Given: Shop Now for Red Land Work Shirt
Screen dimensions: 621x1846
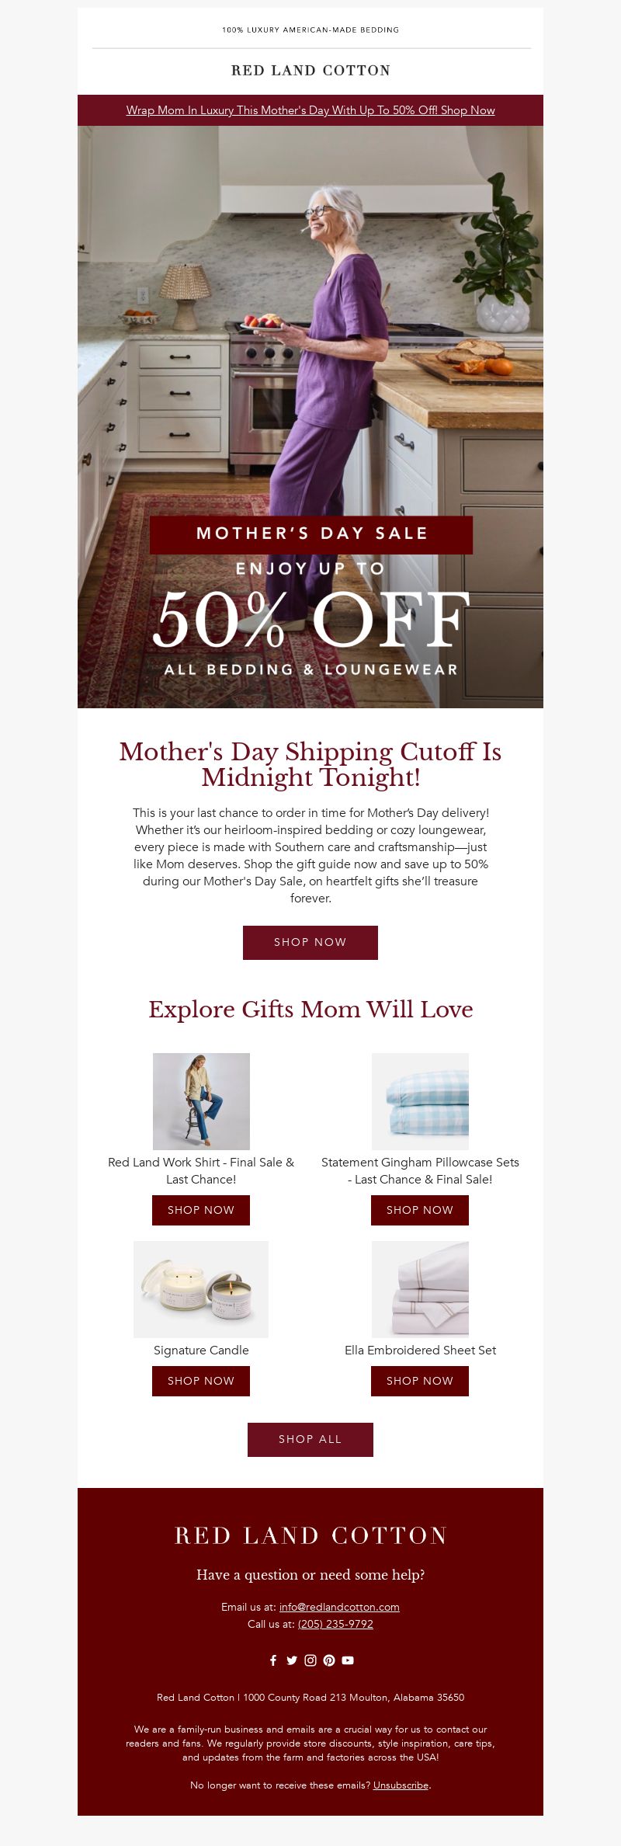Looking at the screenshot, I should point(201,1210).
